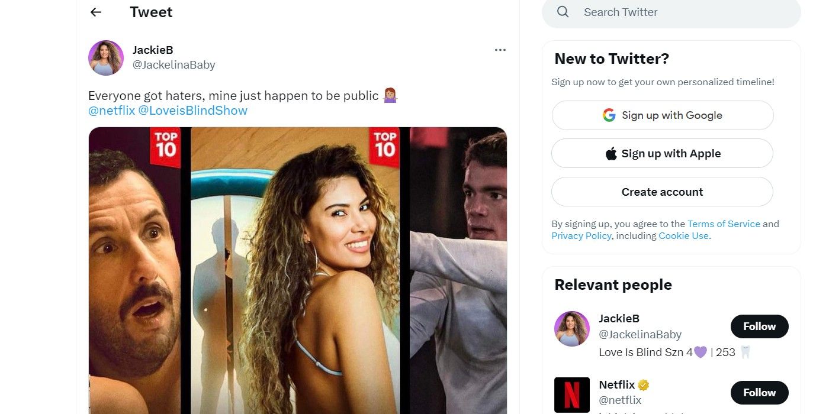The width and height of the screenshot is (829, 414).
Task: Click the search magnifier icon
Action: tap(563, 12)
